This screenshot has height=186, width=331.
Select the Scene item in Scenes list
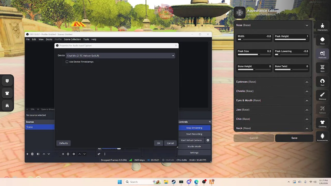pyautogui.click(x=40, y=127)
